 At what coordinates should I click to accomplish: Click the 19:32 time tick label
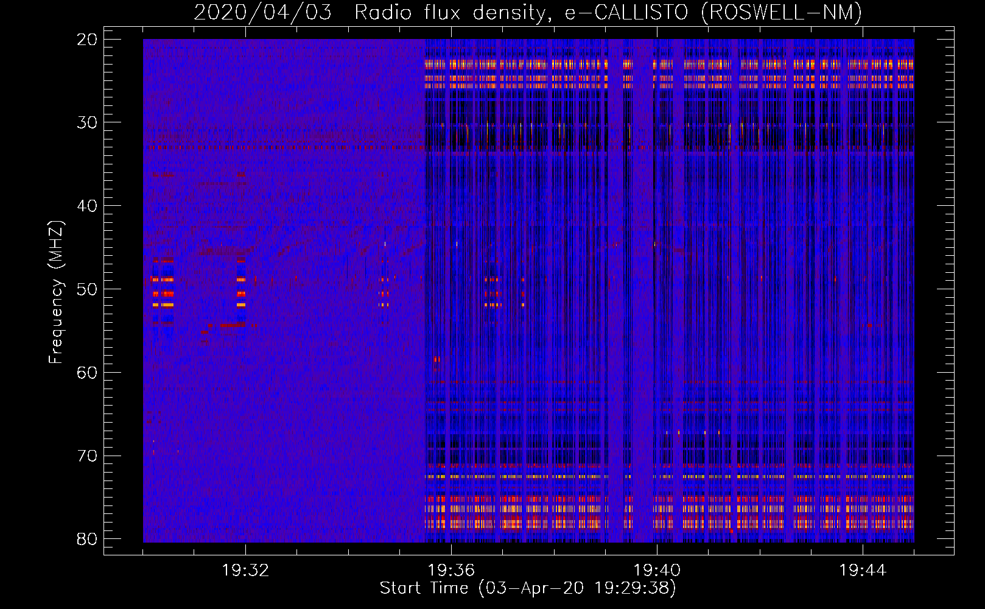coord(245,571)
